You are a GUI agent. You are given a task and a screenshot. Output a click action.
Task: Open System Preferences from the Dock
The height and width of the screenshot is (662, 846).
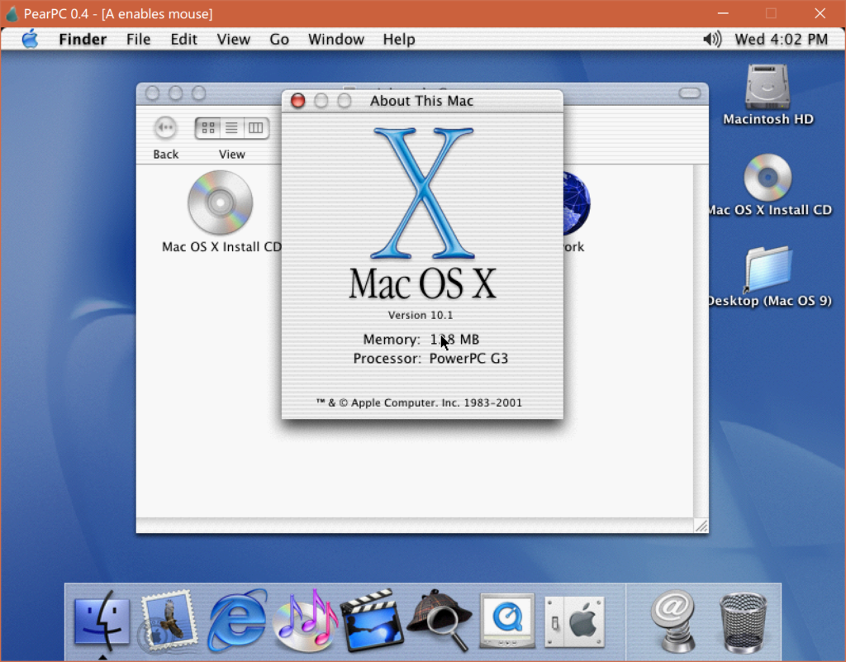(573, 620)
